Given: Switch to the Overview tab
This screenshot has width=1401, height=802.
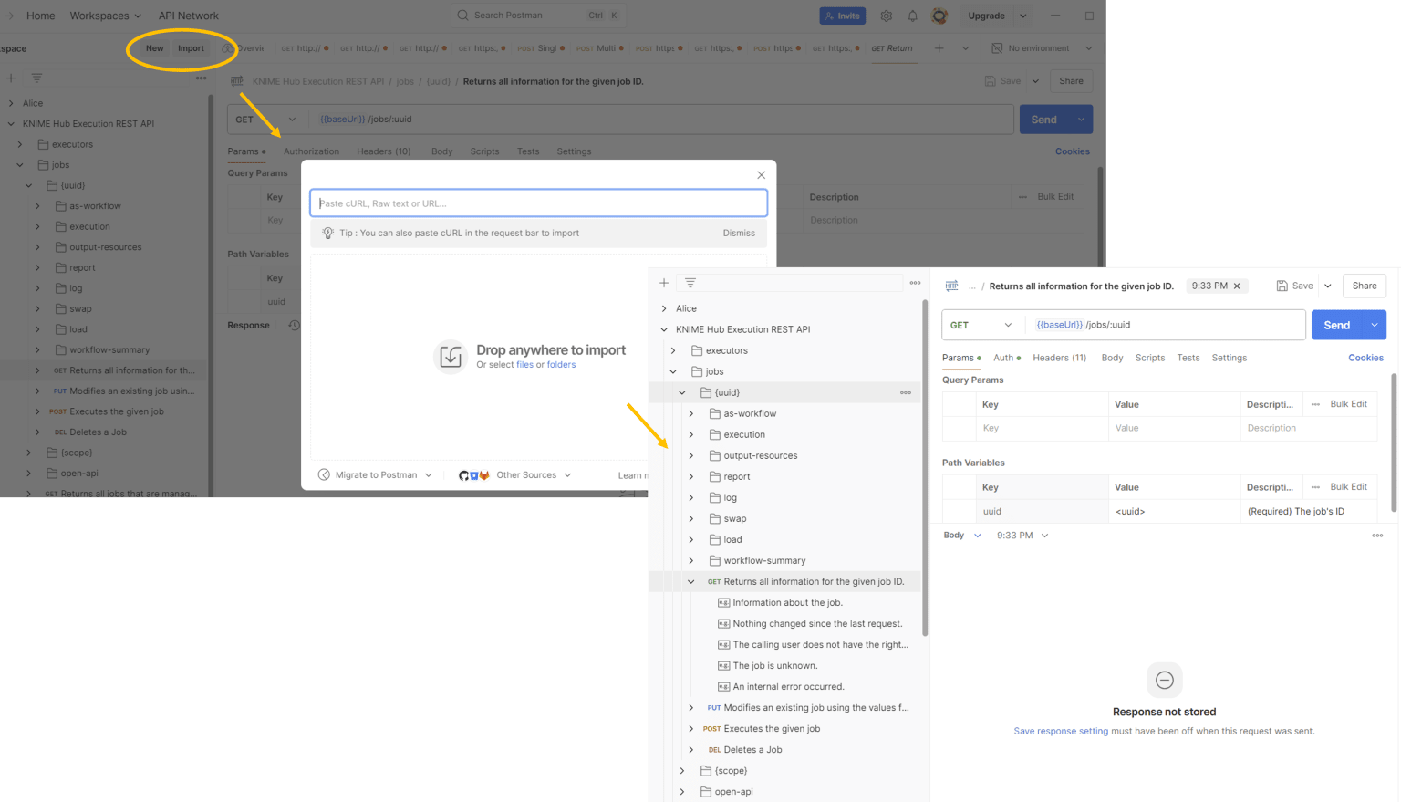Looking at the screenshot, I should point(244,48).
